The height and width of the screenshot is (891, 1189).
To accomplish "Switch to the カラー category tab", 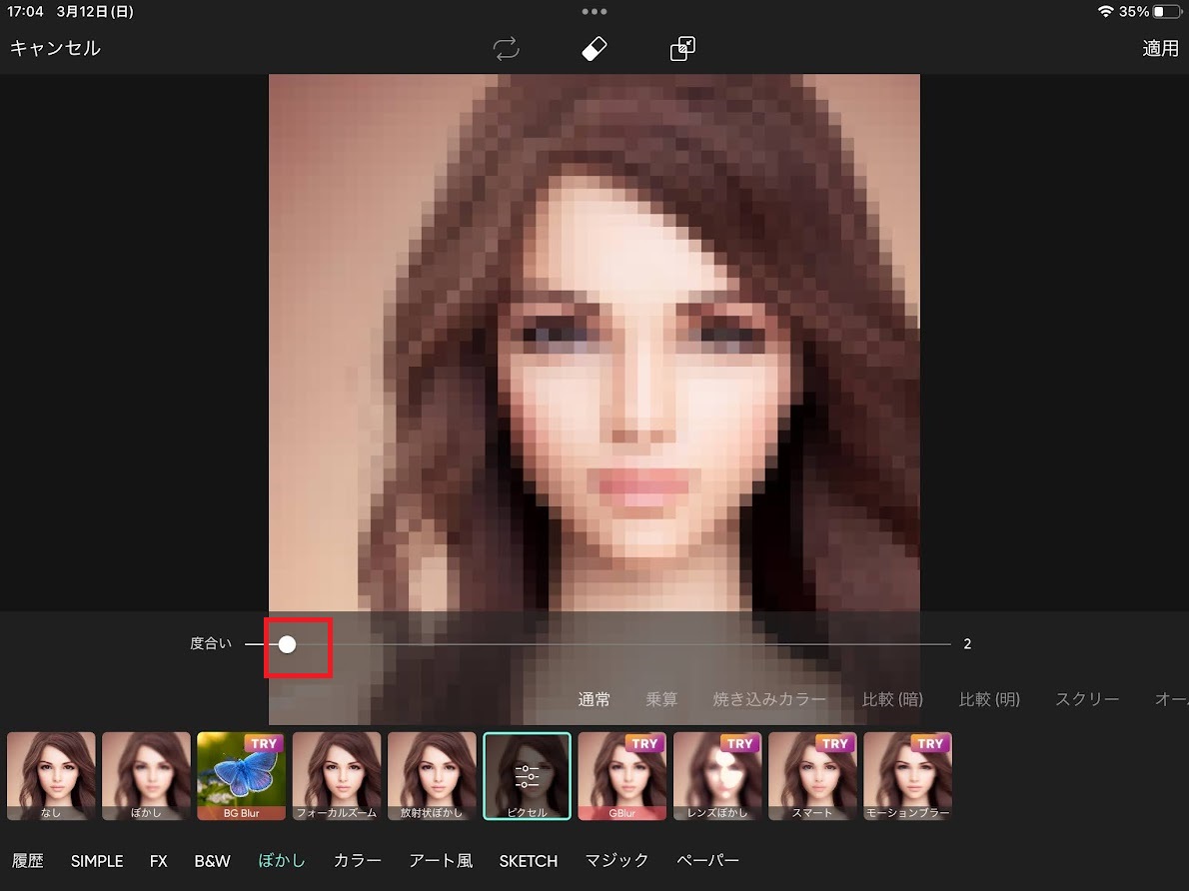I will 357,860.
